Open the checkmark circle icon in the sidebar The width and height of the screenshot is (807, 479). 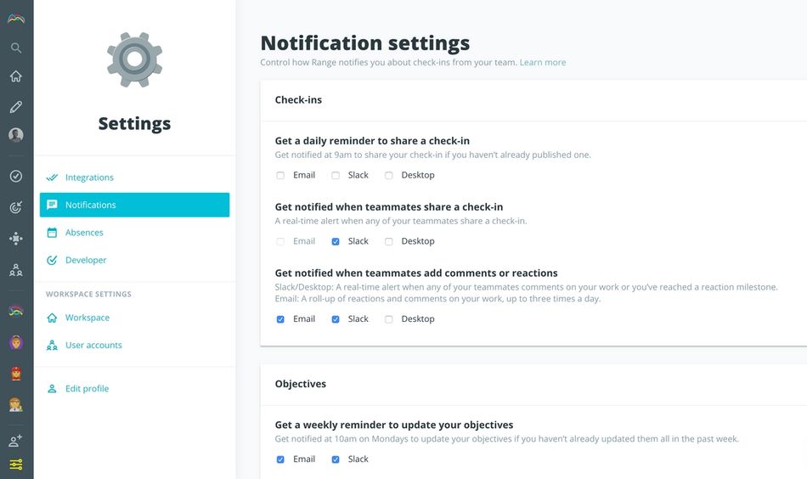(x=16, y=177)
